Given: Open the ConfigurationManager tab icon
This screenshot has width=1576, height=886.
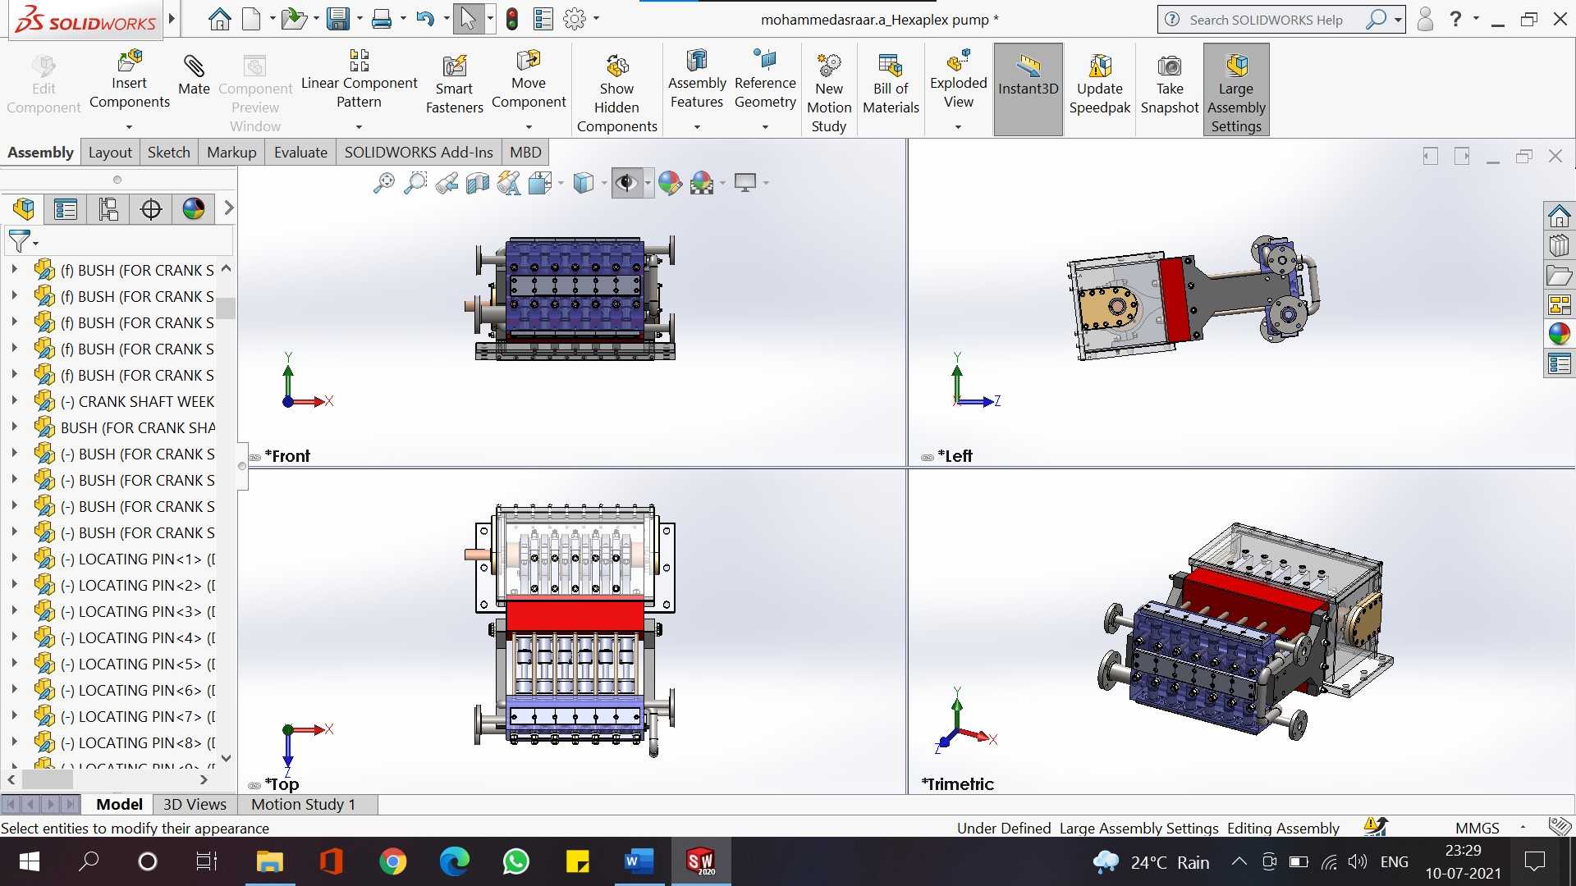Looking at the screenshot, I should [108, 209].
